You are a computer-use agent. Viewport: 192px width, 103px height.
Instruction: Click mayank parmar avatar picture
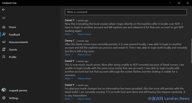(4, 90)
